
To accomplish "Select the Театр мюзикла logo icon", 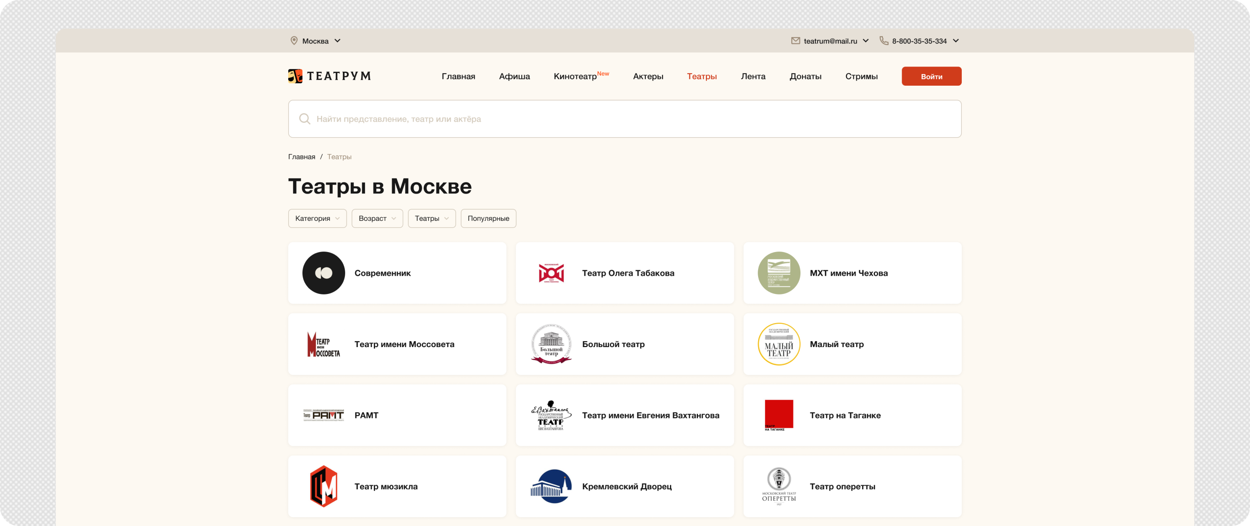I will (x=323, y=486).
